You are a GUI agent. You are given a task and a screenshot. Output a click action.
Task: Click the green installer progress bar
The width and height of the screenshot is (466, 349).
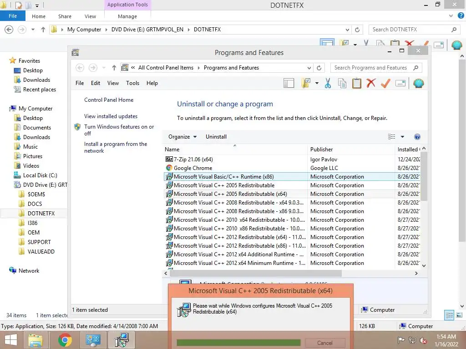[x=238, y=343]
